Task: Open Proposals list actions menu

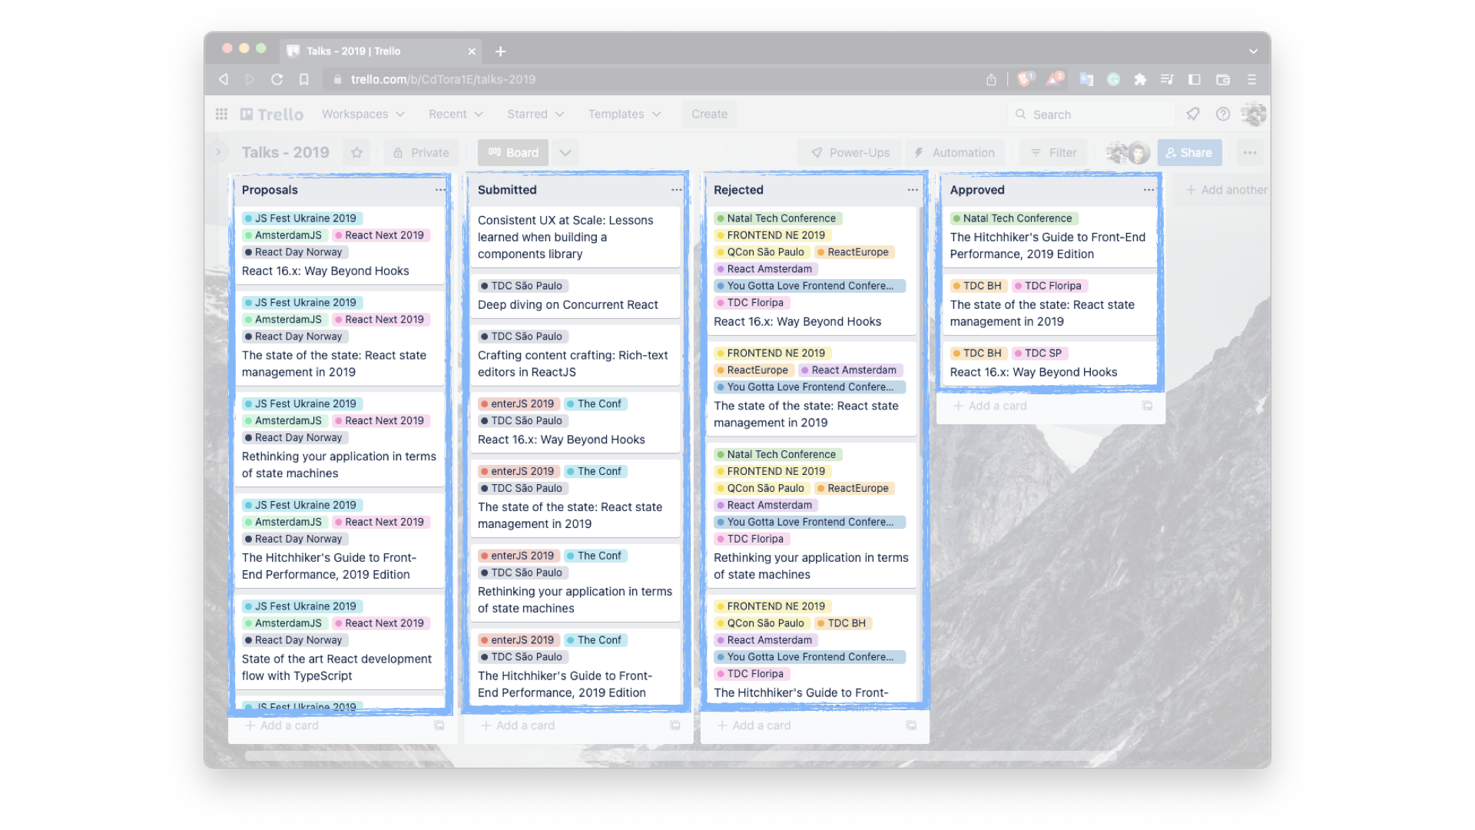Action: pyautogui.click(x=439, y=190)
